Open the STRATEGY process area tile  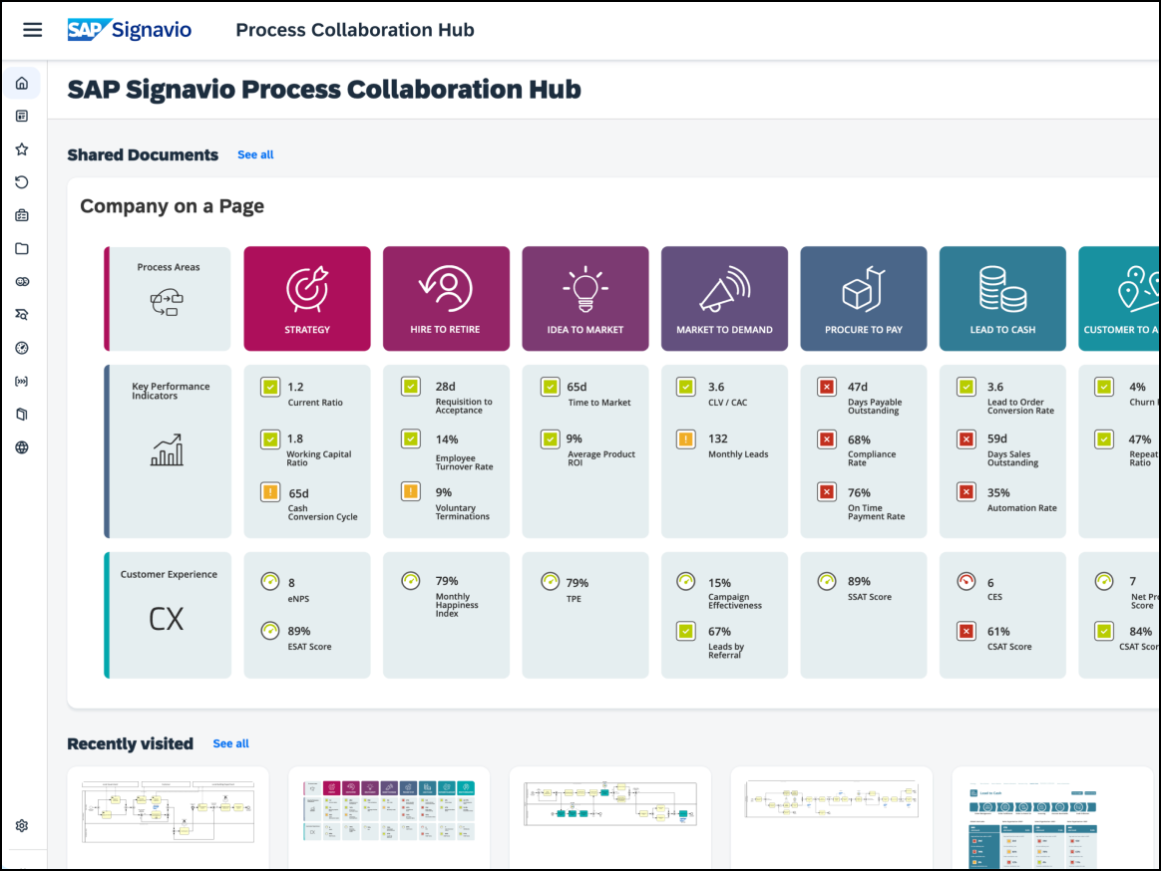pyautogui.click(x=307, y=298)
